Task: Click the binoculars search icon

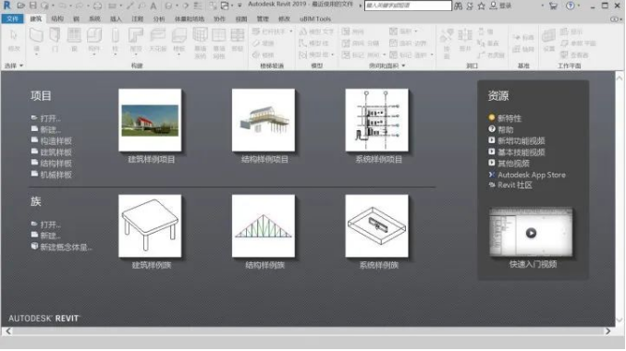Action: point(459,6)
